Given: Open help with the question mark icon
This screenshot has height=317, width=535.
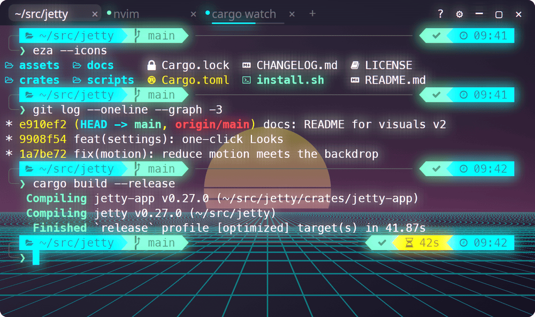Looking at the screenshot, I should click(440, 14).
